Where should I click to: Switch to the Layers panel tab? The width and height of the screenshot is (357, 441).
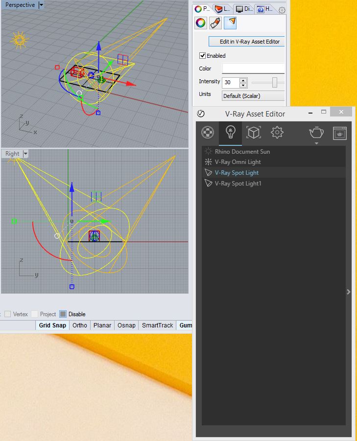point(222,9)
